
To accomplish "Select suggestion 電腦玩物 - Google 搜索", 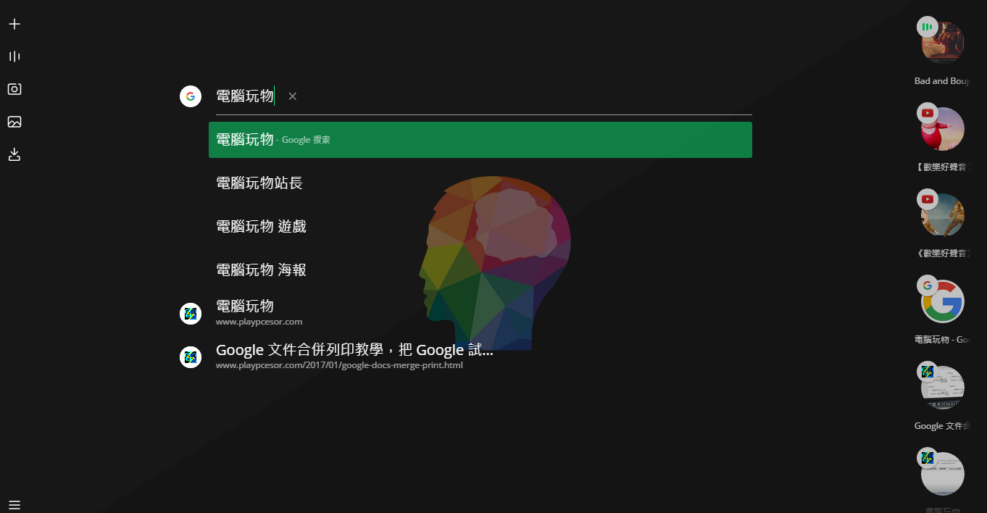I will [480, 140].
